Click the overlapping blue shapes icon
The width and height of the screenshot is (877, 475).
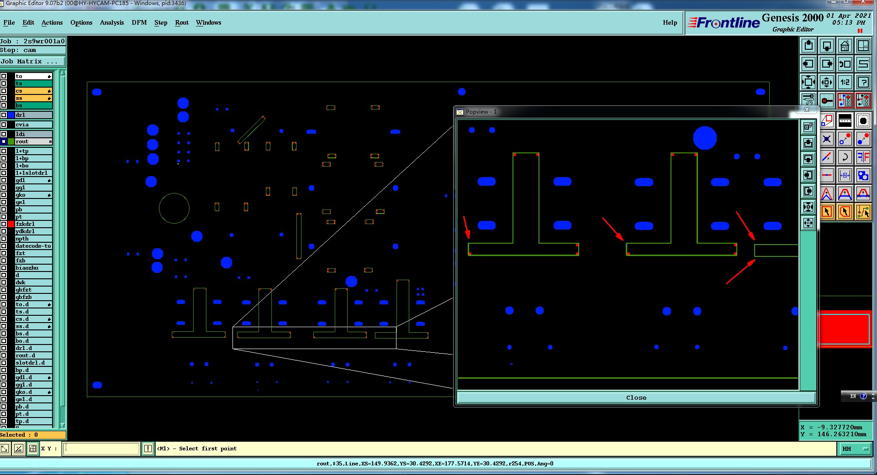[x=863, y=176]
